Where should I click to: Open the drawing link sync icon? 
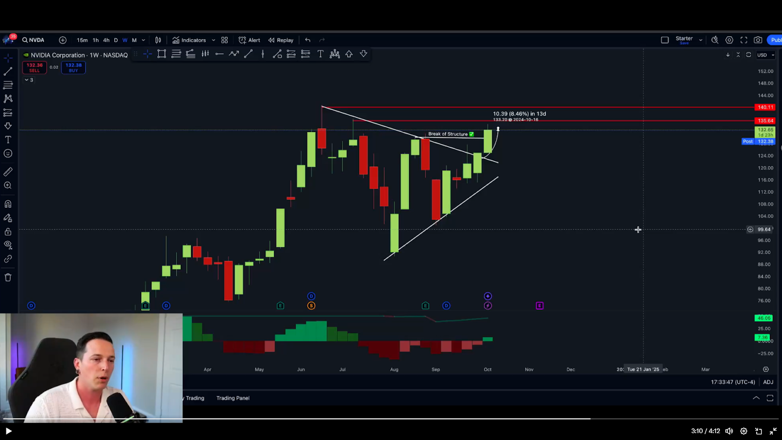click(x=8, y=259)
